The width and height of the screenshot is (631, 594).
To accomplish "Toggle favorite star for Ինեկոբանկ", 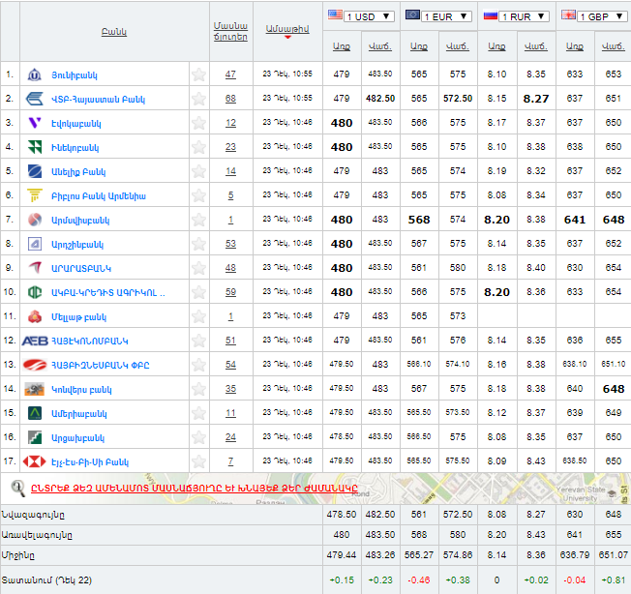I will [x=198, y=147].
